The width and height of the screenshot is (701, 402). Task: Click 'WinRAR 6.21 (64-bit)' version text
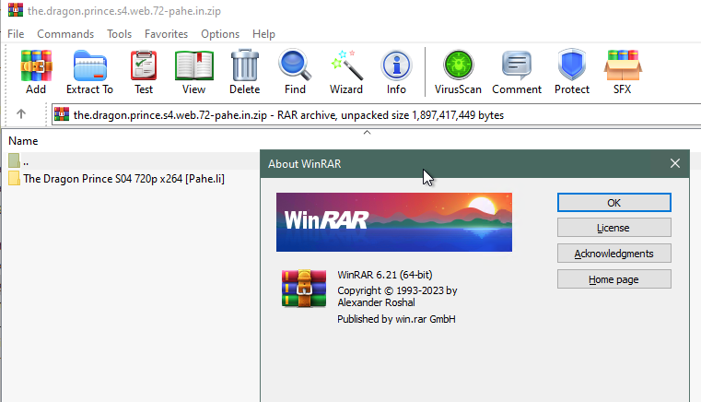385,275
